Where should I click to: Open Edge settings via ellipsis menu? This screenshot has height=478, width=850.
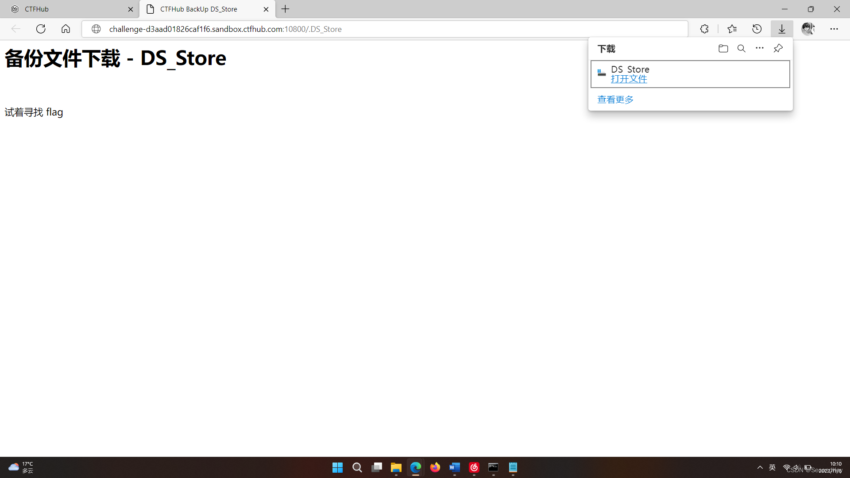(835, 29)
